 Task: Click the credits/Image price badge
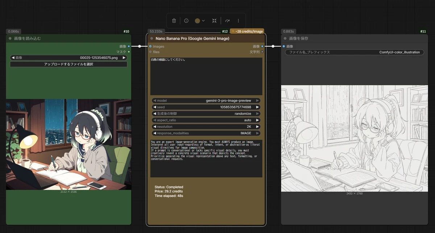point(247,32)
